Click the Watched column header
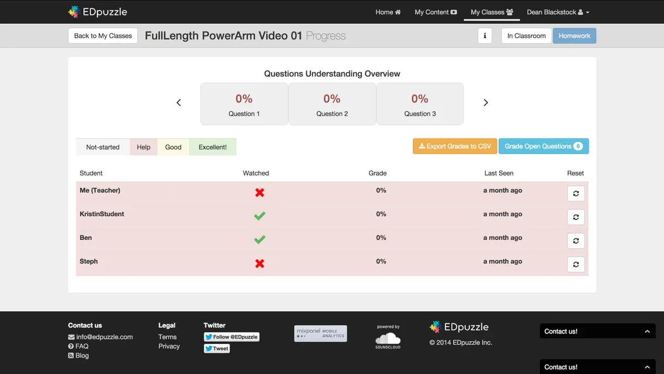The image size is (664, 374). pyautogui.click(x=256, y=173)
